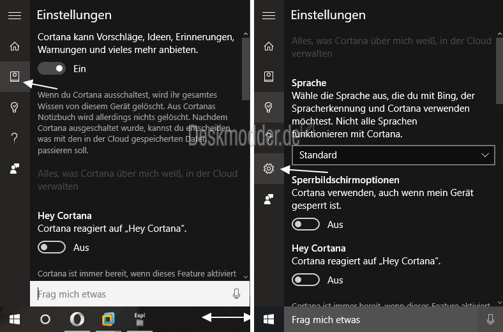This screenshot has height=332, width=503.
Task: Click scrollbar up arrow in left panel
Action: click(246, 34)
